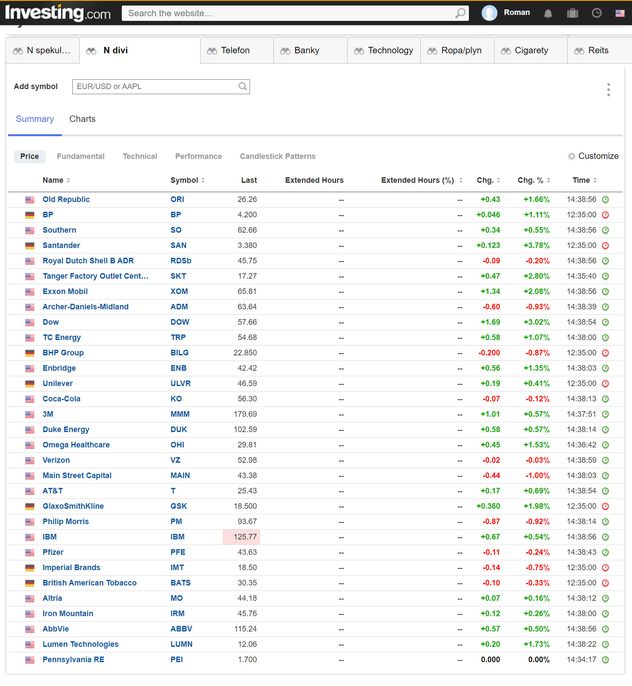The height and width of the screenshot is (686, 632).
Task: Click the green clock icon for Verizon
Action: (x=605, y=460)
